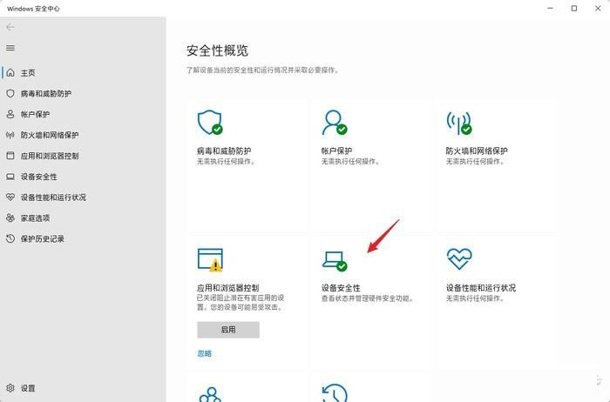The image size is (610, 402).
Task: Select 设备性能和运行状况 in the sidebar
Action: coord(53,198)
